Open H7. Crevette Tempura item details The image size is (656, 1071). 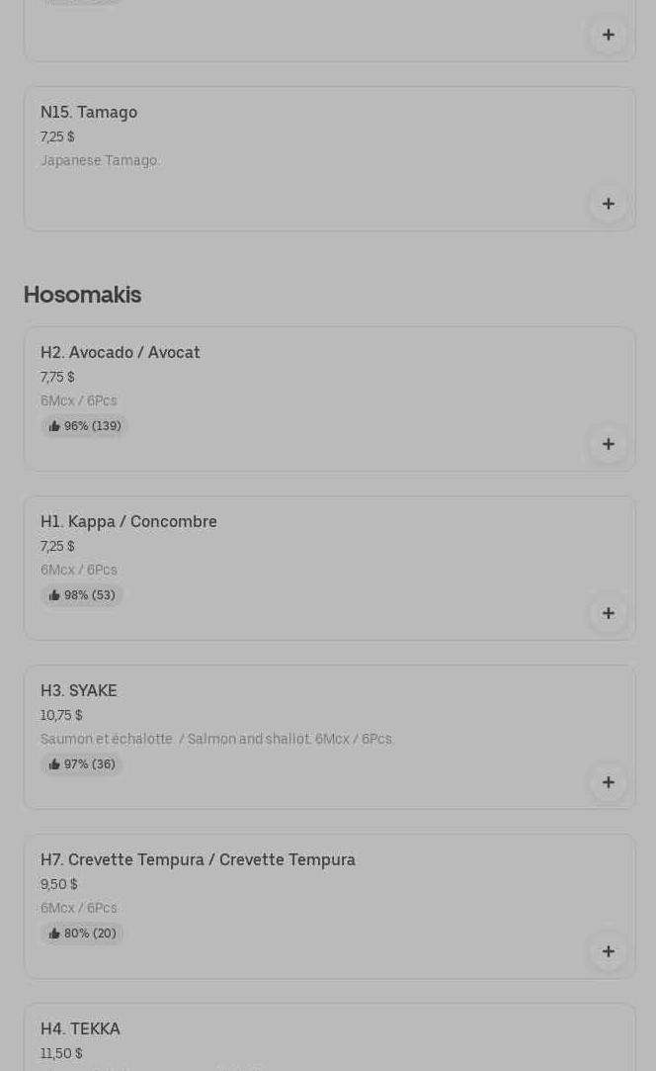point(198,859)
